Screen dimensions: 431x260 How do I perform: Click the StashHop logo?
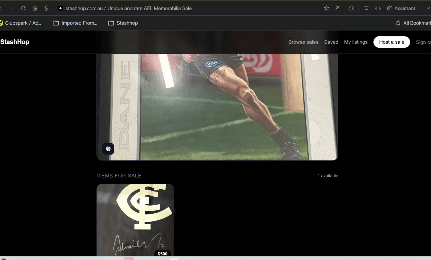point(15,42)
